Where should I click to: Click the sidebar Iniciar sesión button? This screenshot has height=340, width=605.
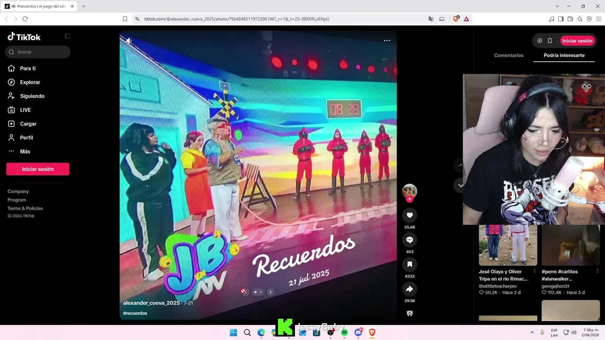tap(38, 169)
